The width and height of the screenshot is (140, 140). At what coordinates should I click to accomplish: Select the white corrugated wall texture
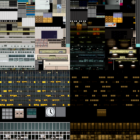point(9,16)
